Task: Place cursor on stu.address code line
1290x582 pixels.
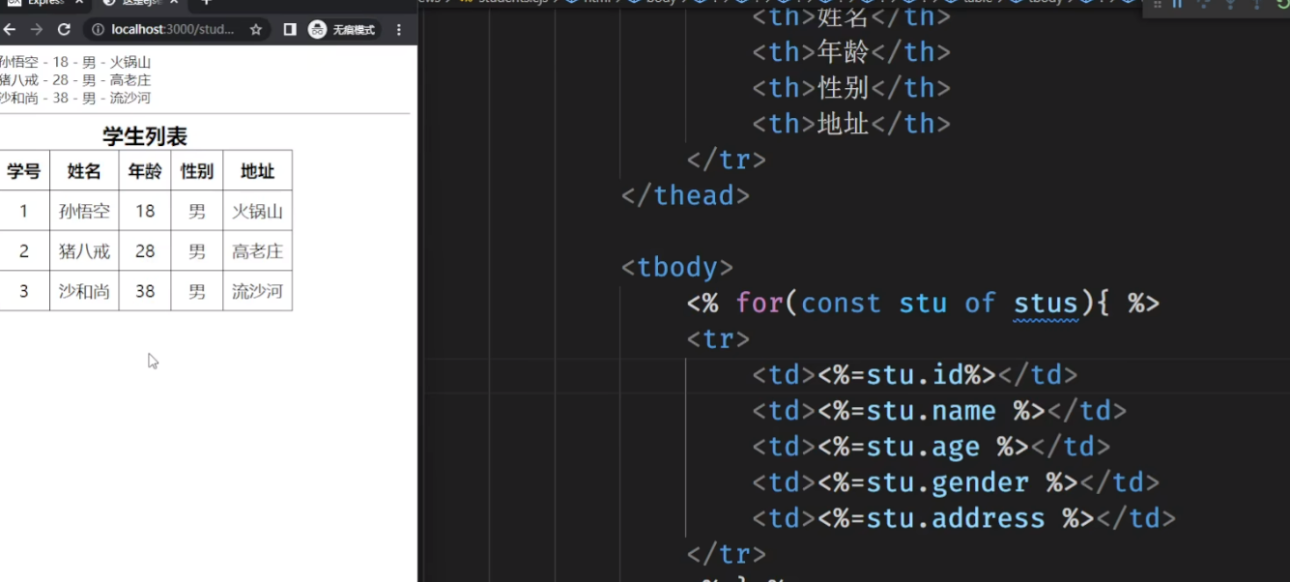Action: pyautogui.click(x=964, y=518)
